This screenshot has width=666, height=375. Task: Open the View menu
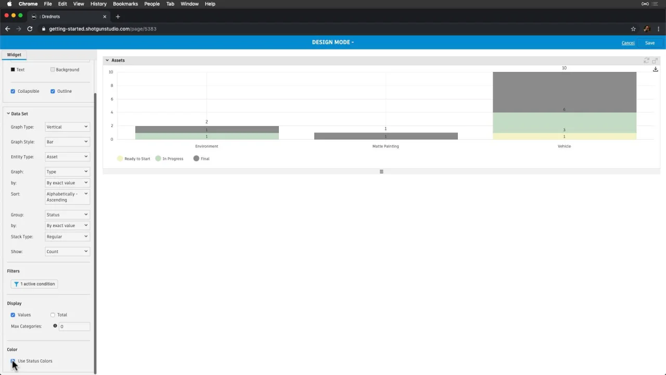79,4
